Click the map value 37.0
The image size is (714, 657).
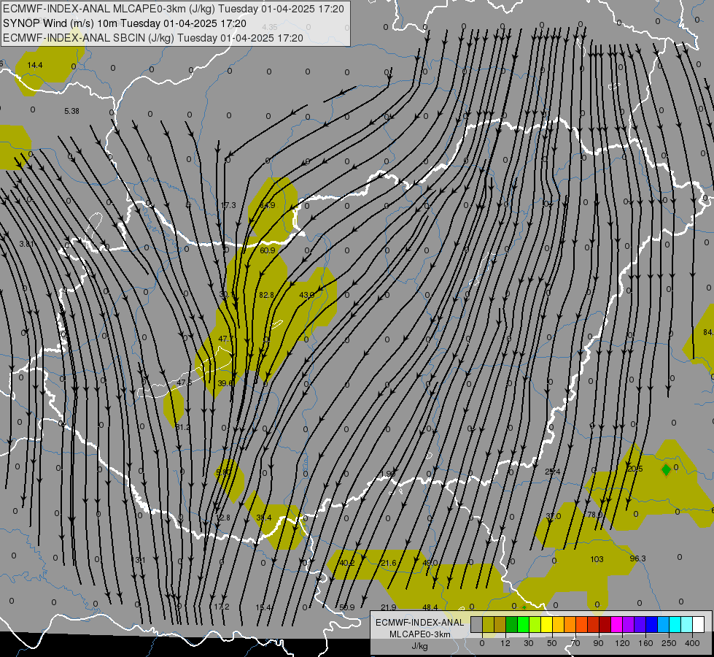[x=554, y=516]
